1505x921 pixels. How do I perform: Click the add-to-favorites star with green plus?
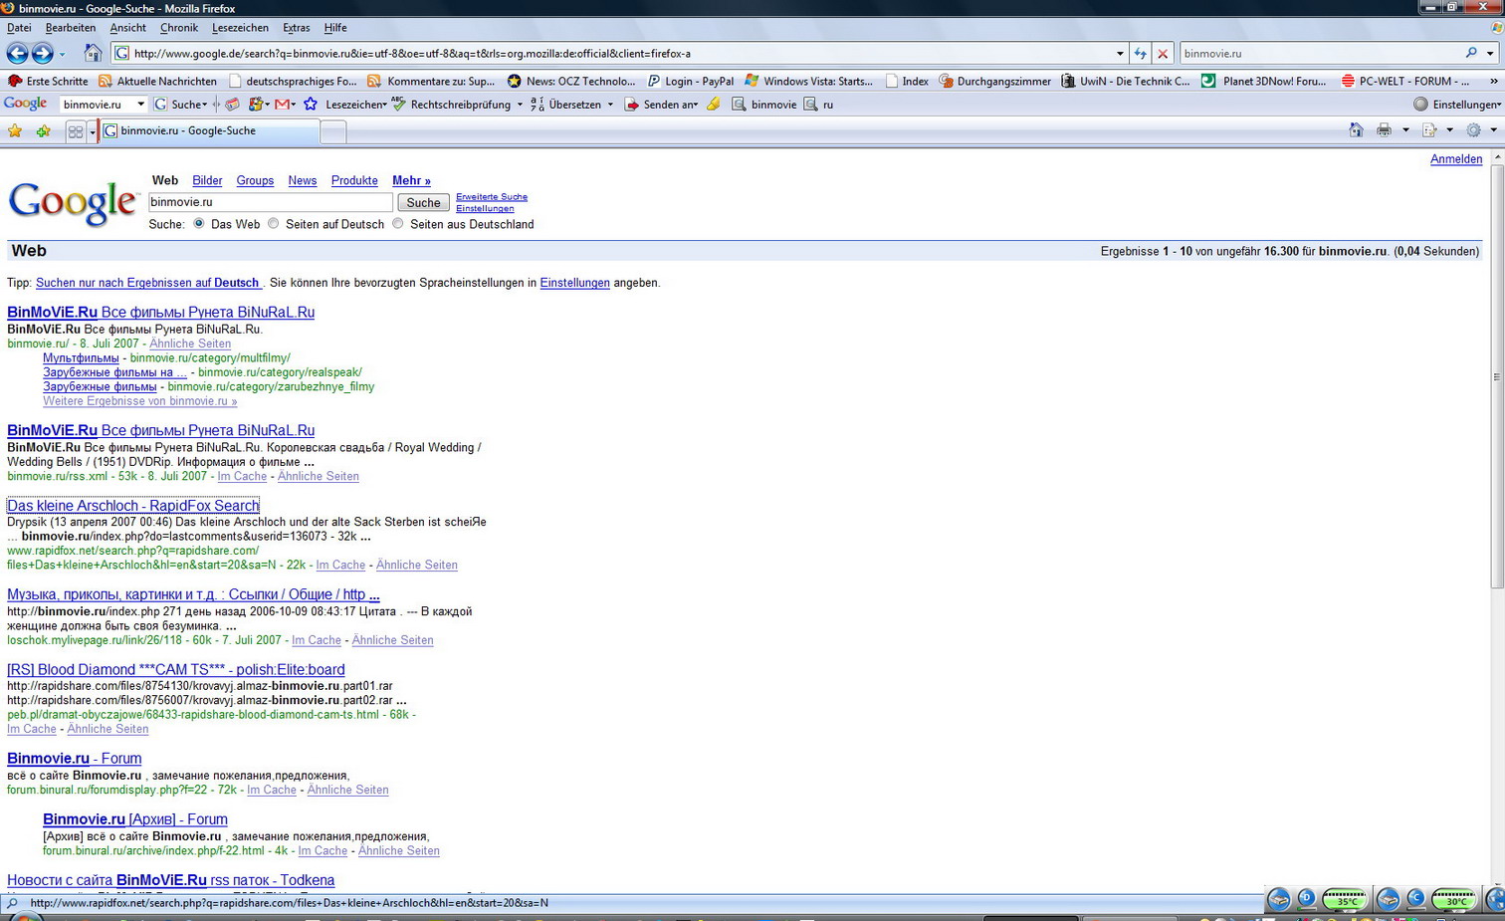[x=43, y=130]
